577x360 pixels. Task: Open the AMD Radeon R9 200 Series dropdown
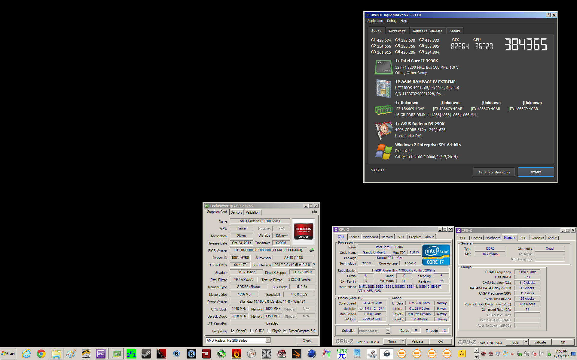pyautogui.click(x=268, y=340)
